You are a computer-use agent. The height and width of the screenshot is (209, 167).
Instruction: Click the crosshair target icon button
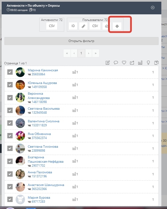coord(117,26)
